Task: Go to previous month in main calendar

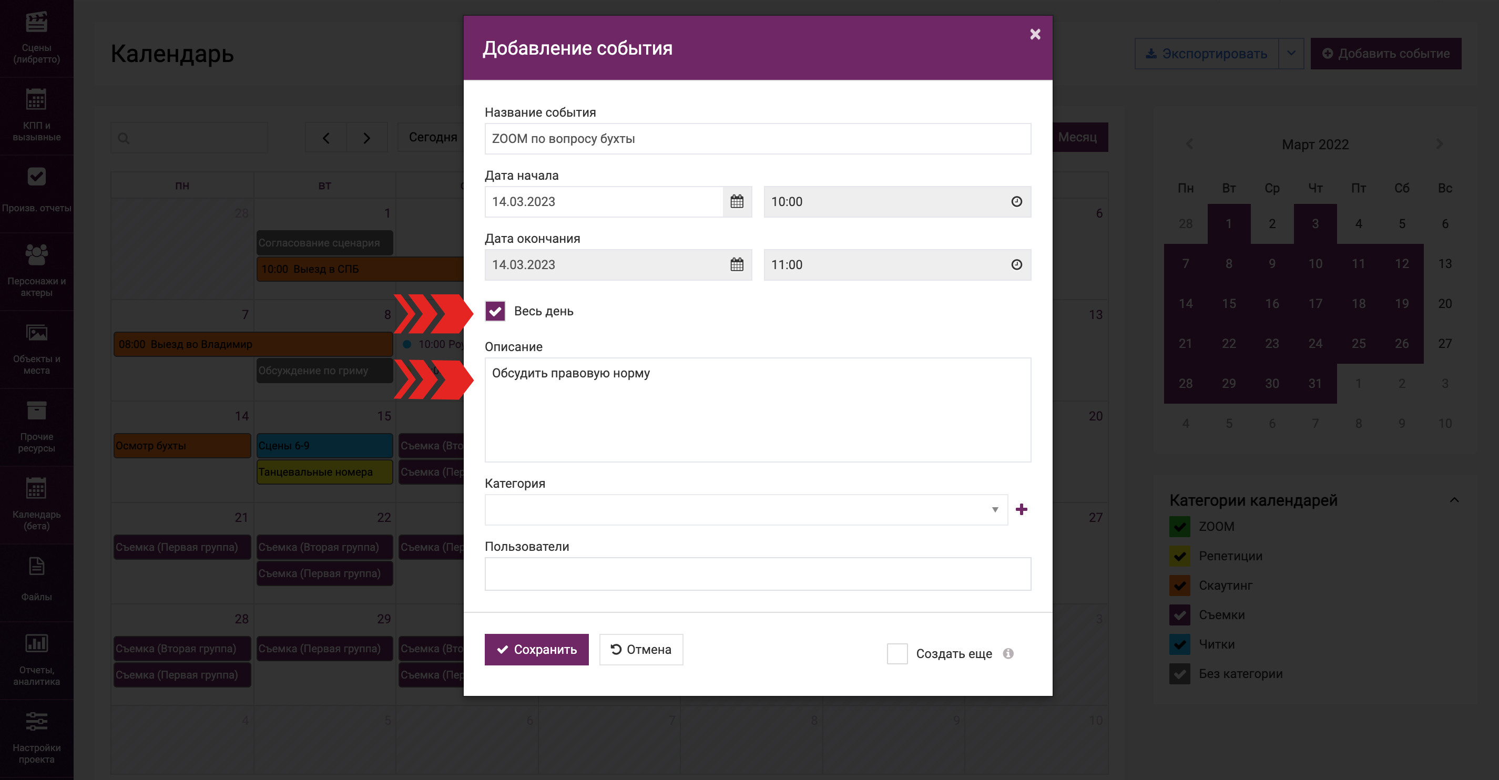Action: coord(326,138)
